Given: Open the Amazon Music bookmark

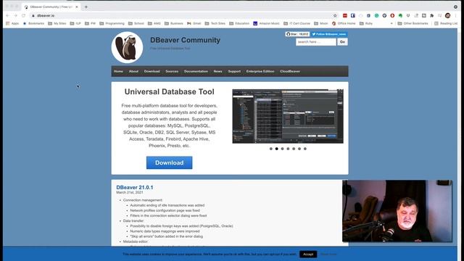Looking at the screenshot, I should coord(266,23).
